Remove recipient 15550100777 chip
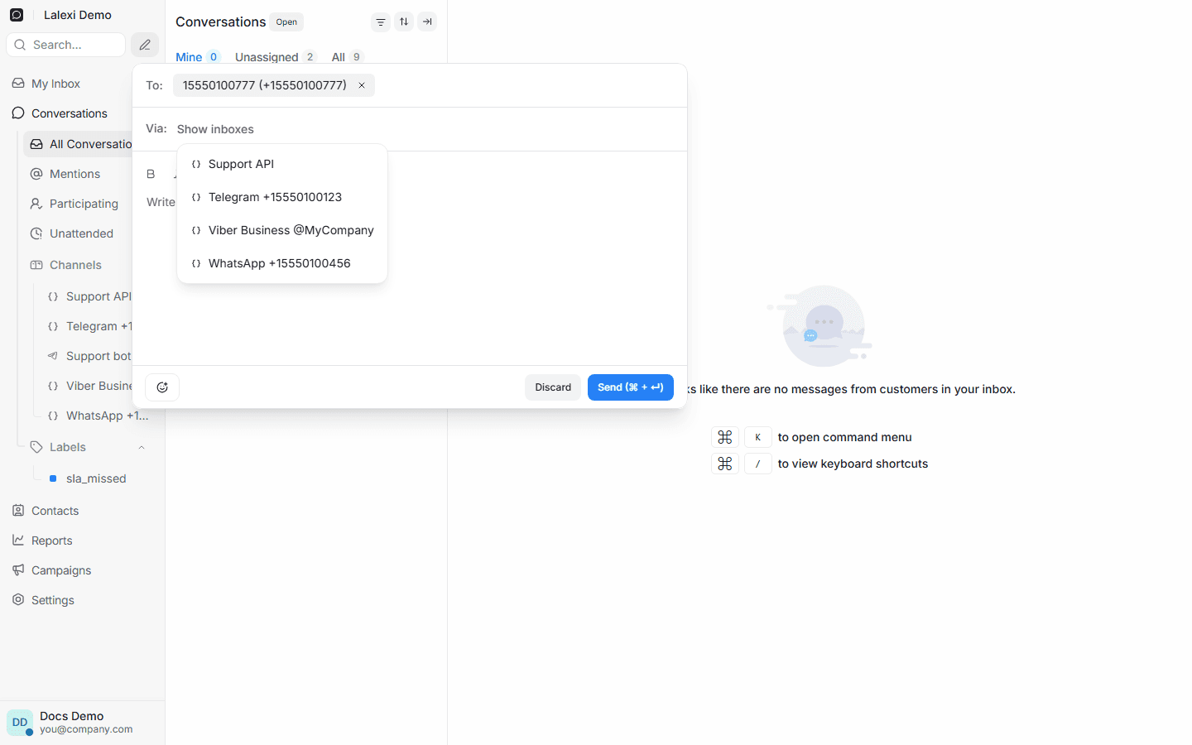The height and width of the screenshot is (745, 1192). click(362, 85)
